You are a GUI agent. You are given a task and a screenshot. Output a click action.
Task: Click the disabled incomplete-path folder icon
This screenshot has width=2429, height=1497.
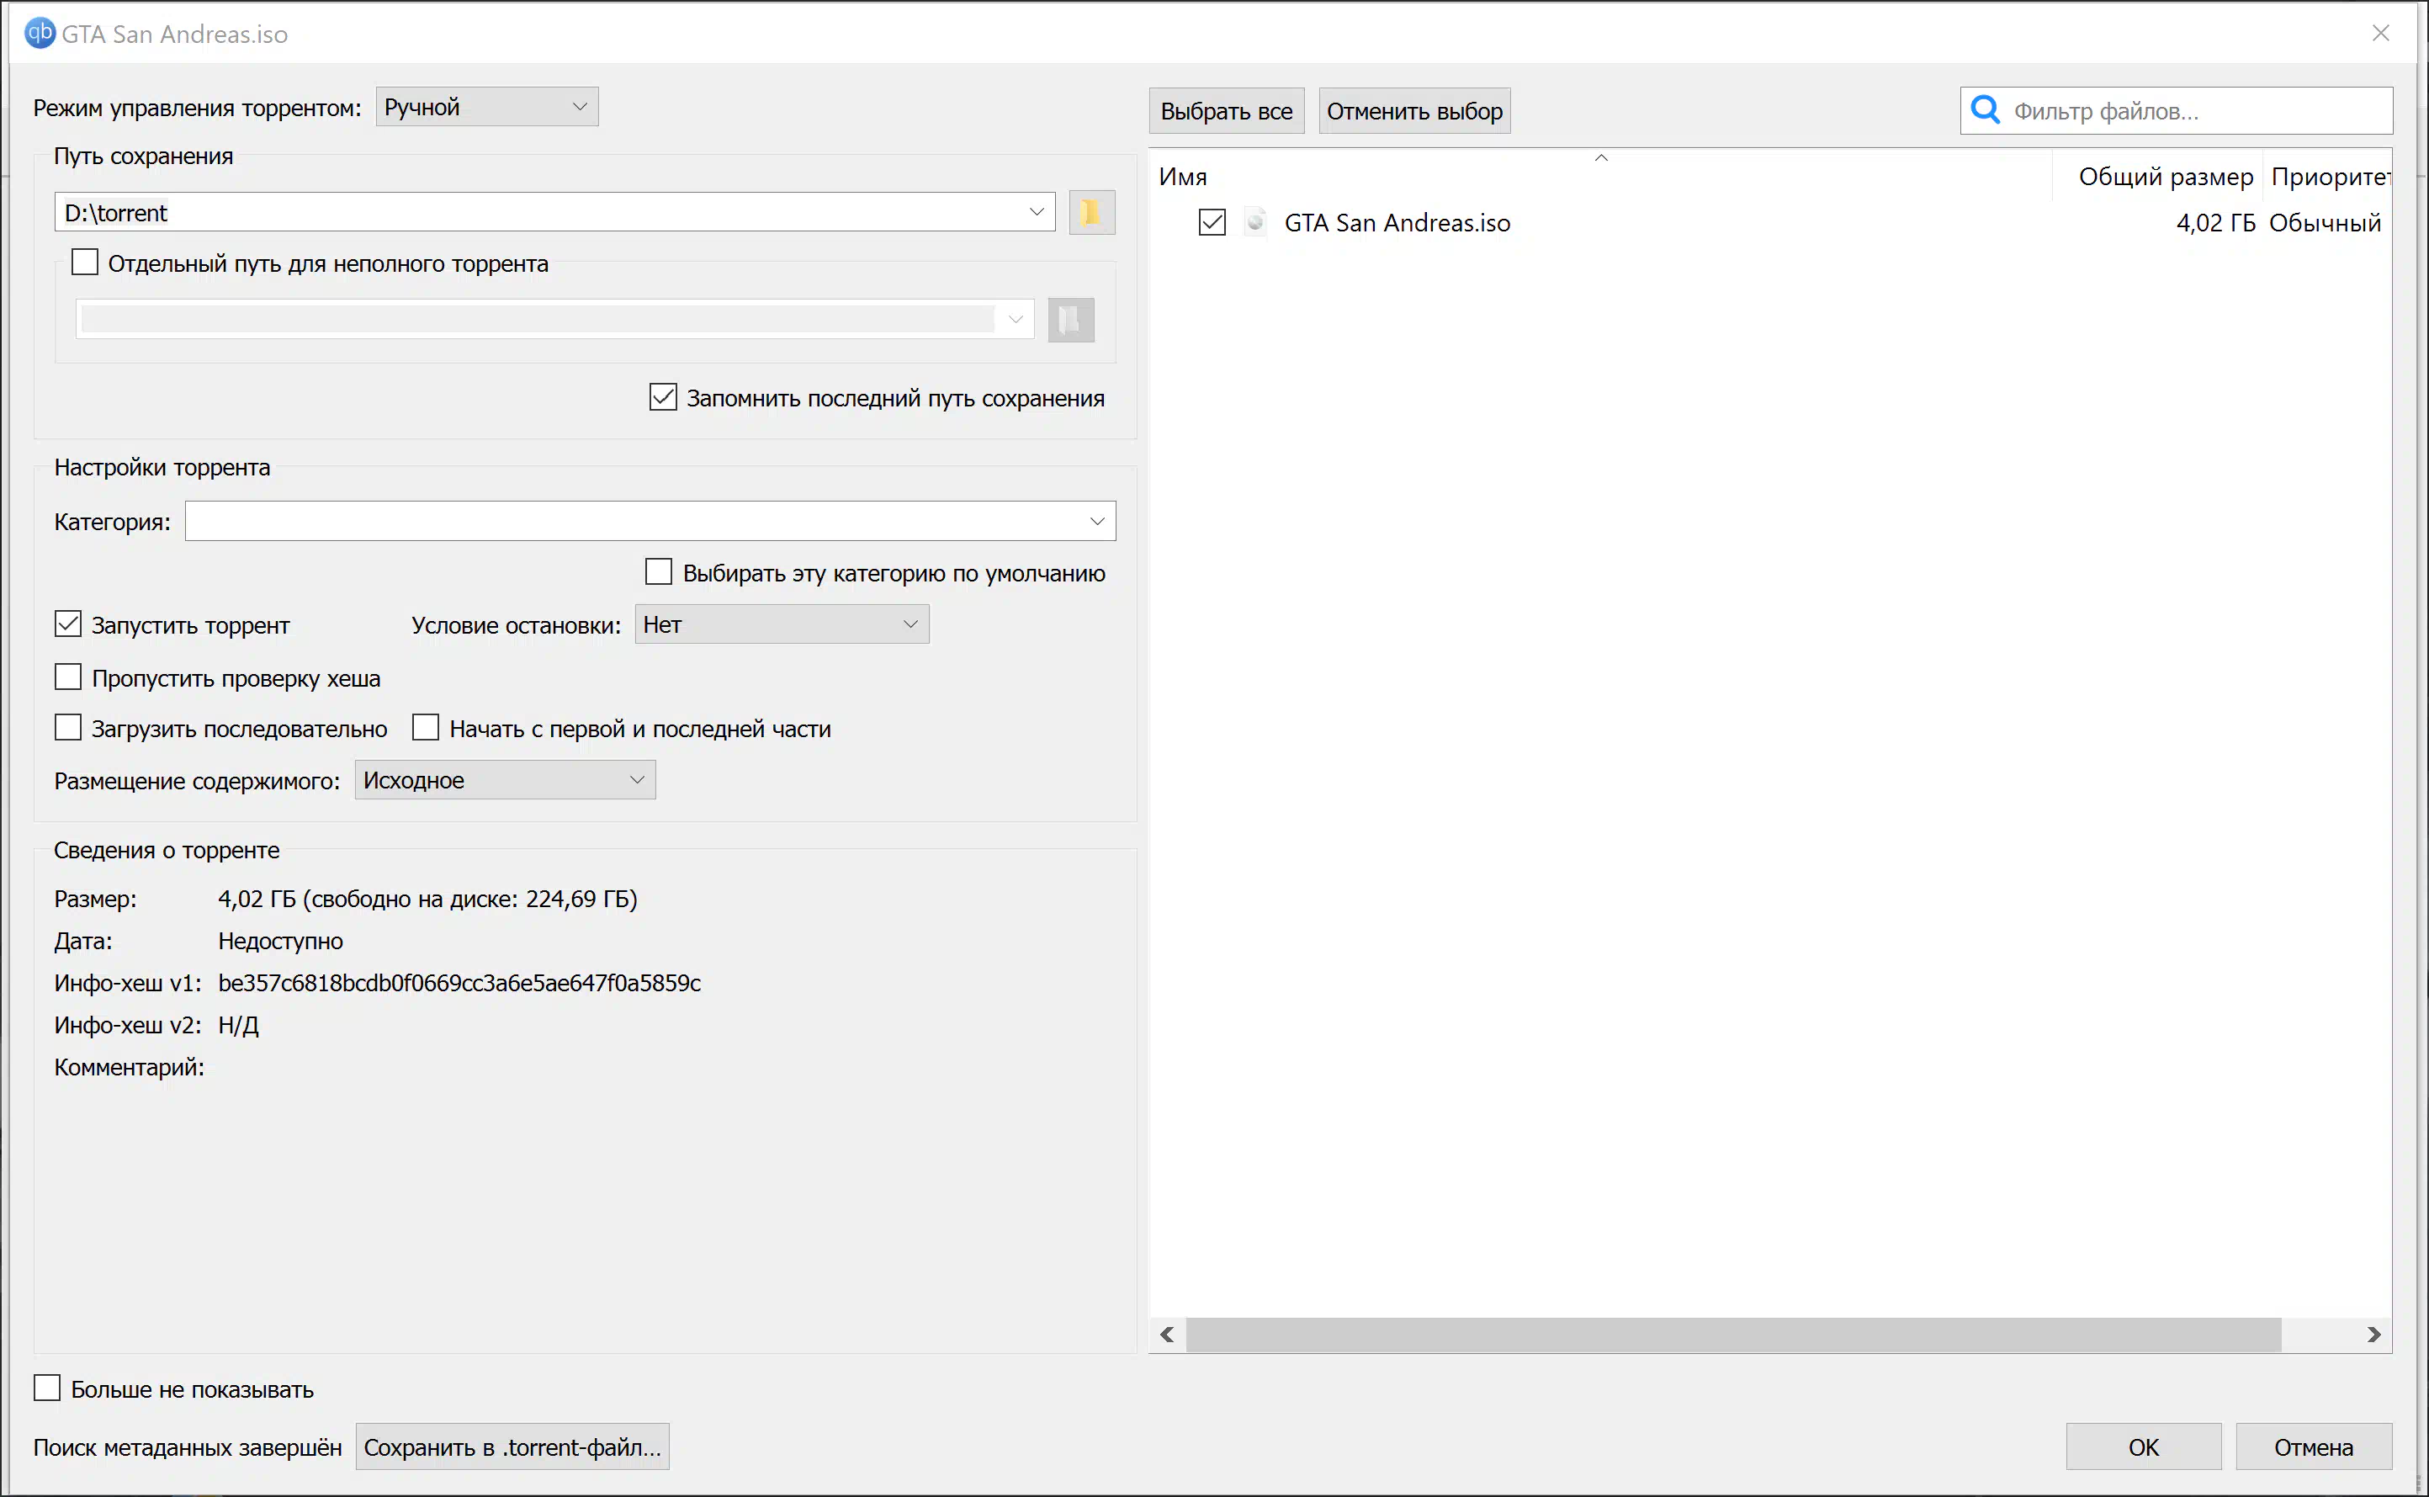1071,320
